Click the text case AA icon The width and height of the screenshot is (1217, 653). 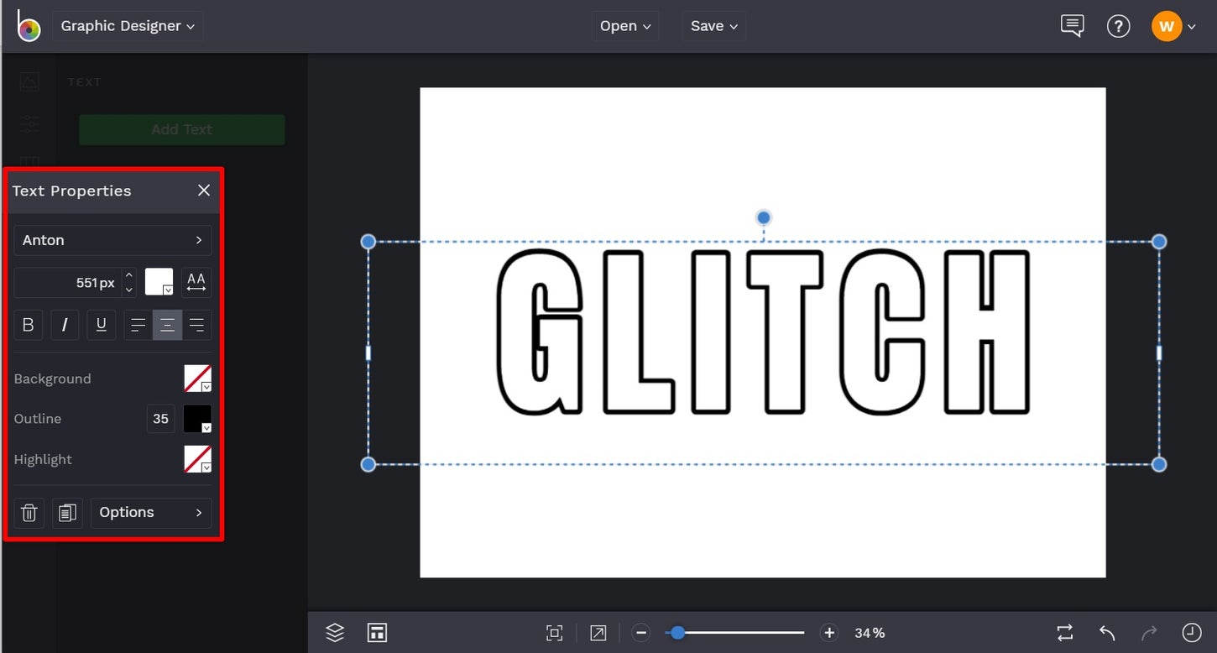(x=196, y=282)
